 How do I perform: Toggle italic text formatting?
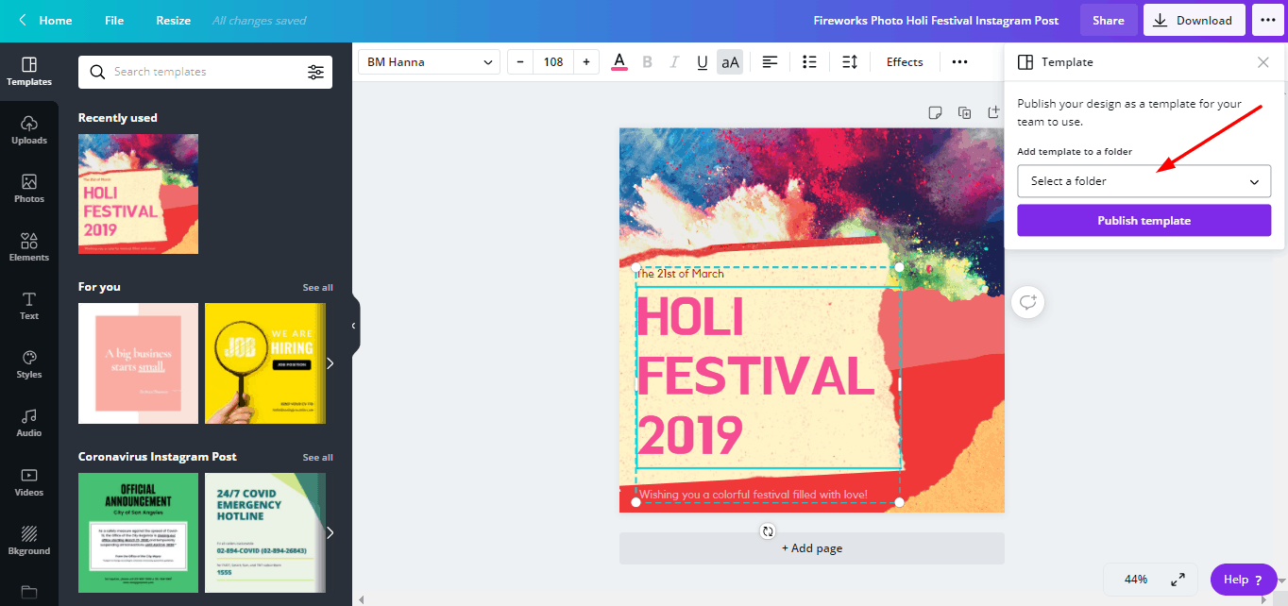(674, 61)
